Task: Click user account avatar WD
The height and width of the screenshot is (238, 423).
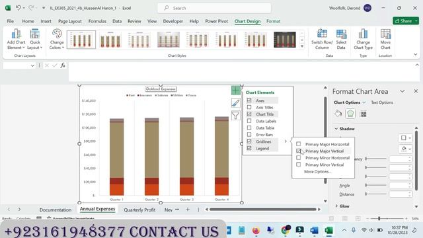Action: point(367,8)
